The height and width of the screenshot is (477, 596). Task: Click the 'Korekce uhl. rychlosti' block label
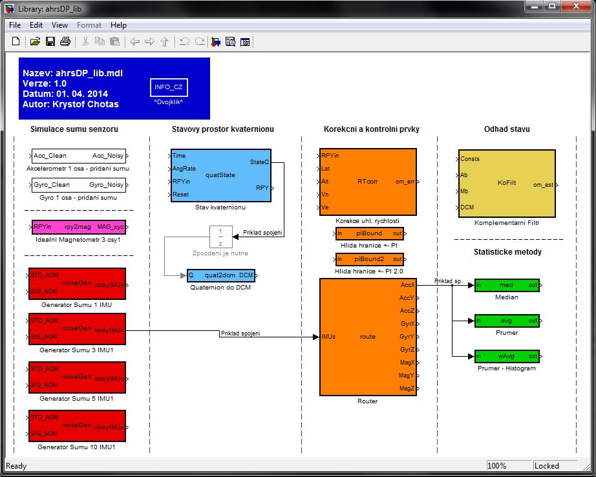[367, 221]
